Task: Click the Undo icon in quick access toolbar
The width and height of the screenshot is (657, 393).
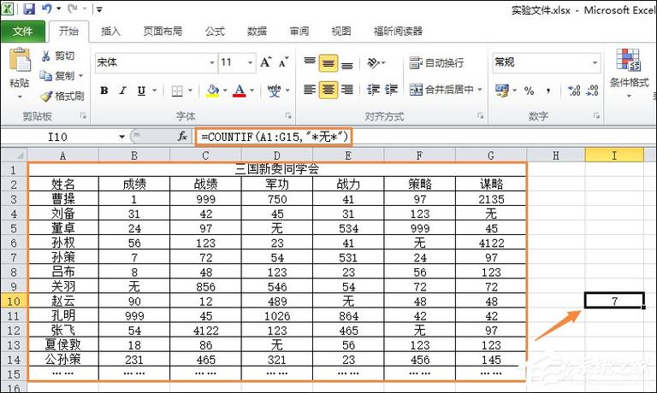Action: (x=47, y=9)
